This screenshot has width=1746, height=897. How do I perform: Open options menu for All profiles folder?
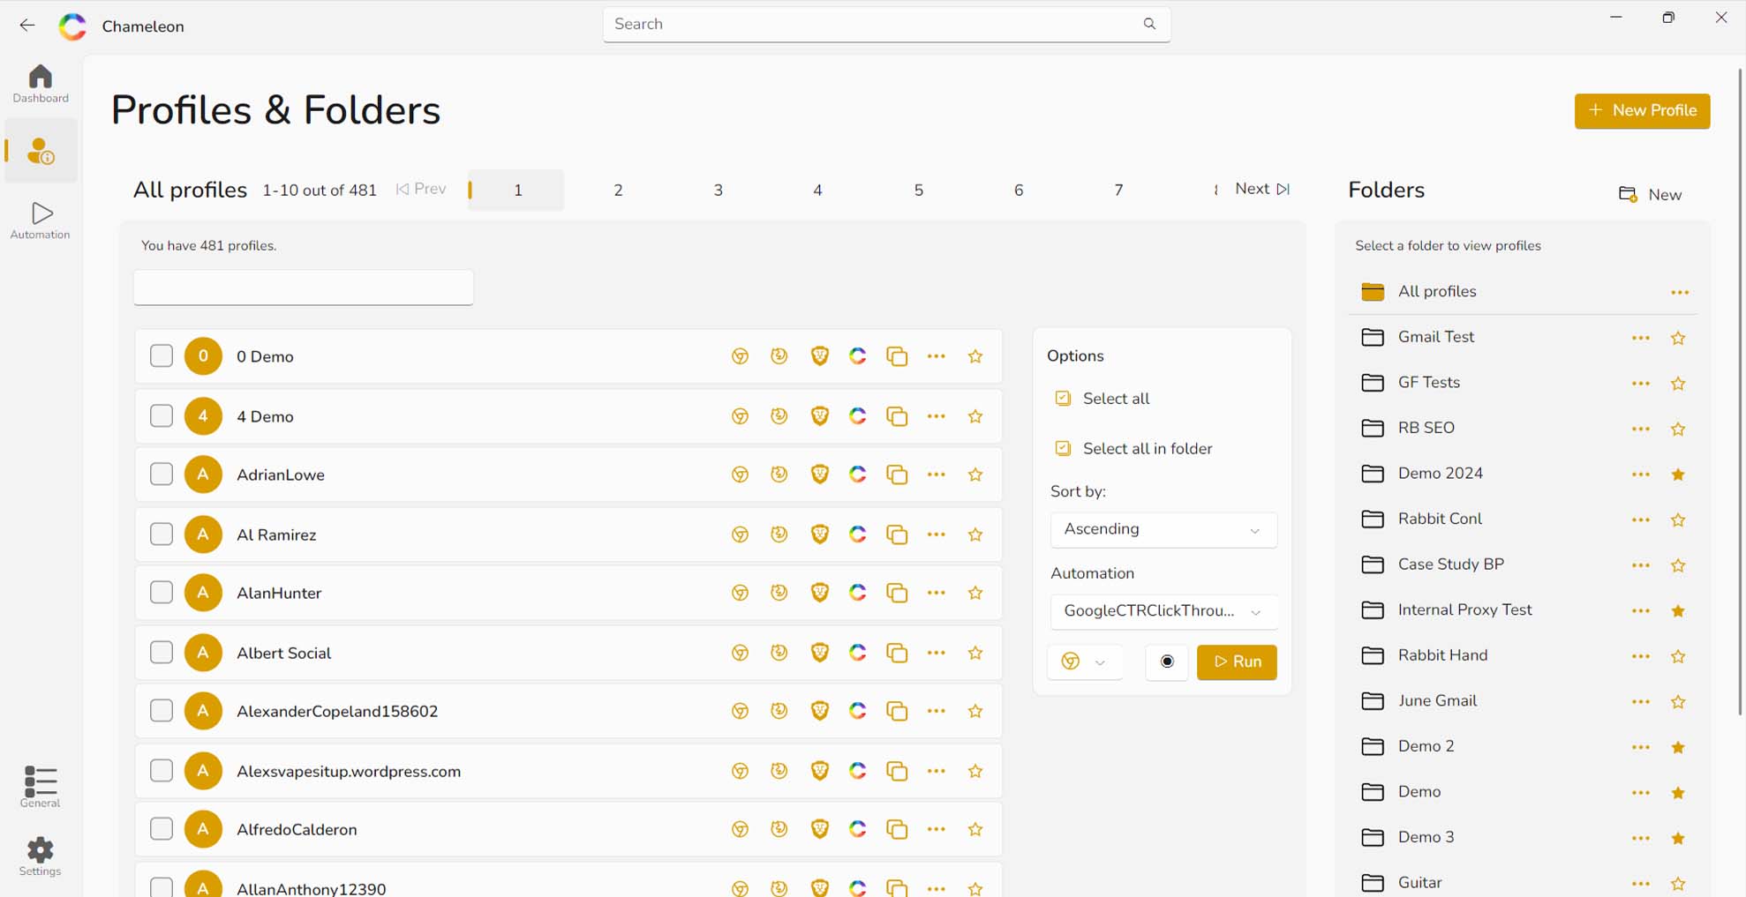(1680, 292)
